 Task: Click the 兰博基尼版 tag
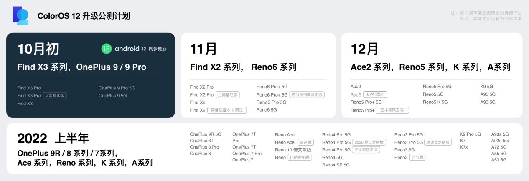227,95
